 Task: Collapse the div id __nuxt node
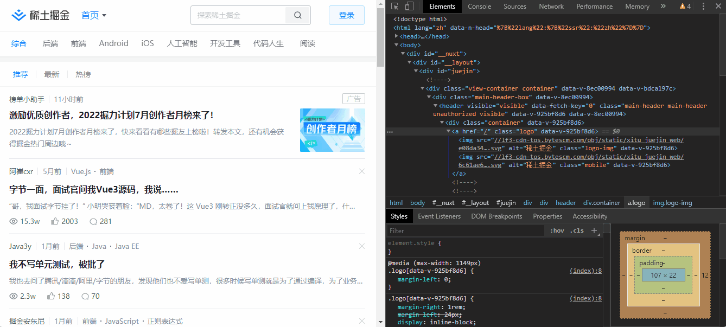(x=403, y=54)
